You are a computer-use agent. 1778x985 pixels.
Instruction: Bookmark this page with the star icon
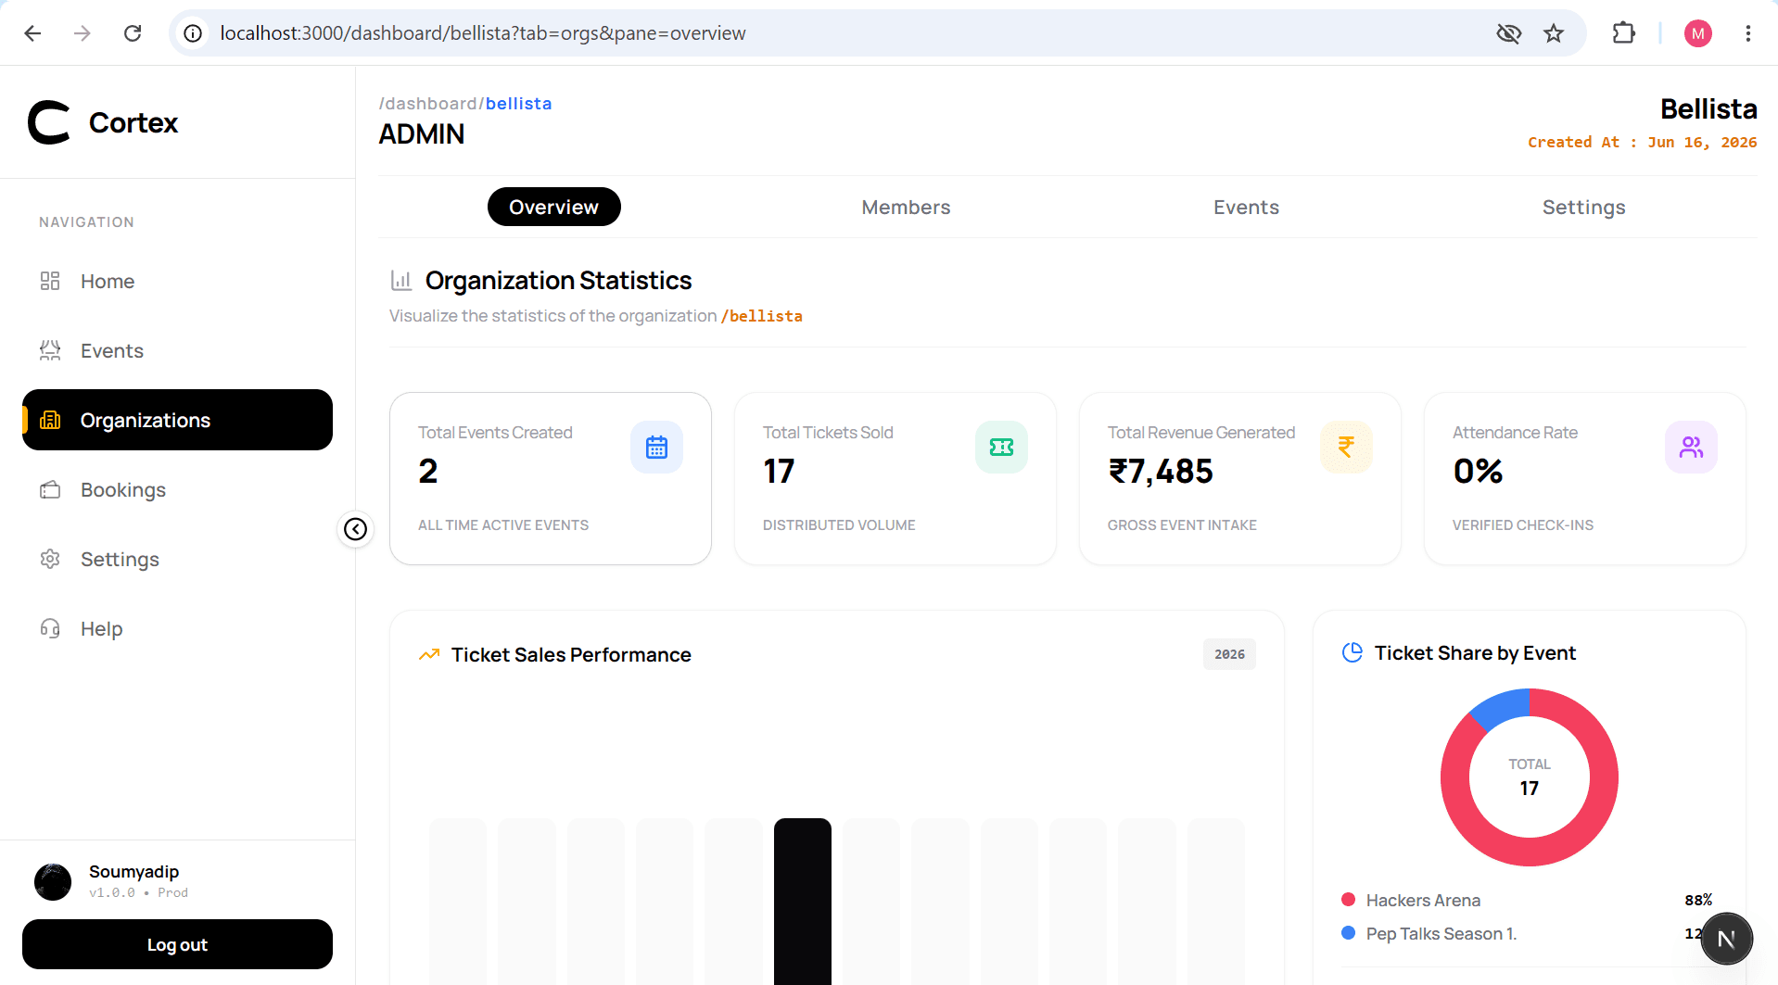click(1554, 33)
